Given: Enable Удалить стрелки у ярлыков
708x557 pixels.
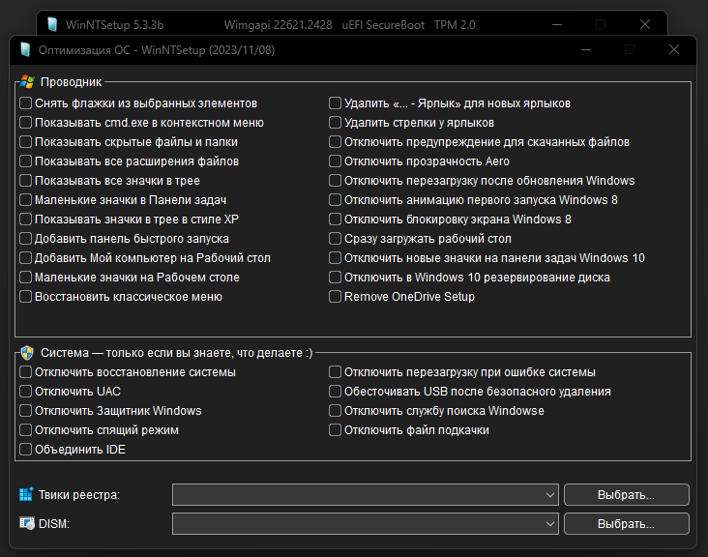Looking at the screenshot, I should pyautogui.click(x=335, y=122).
